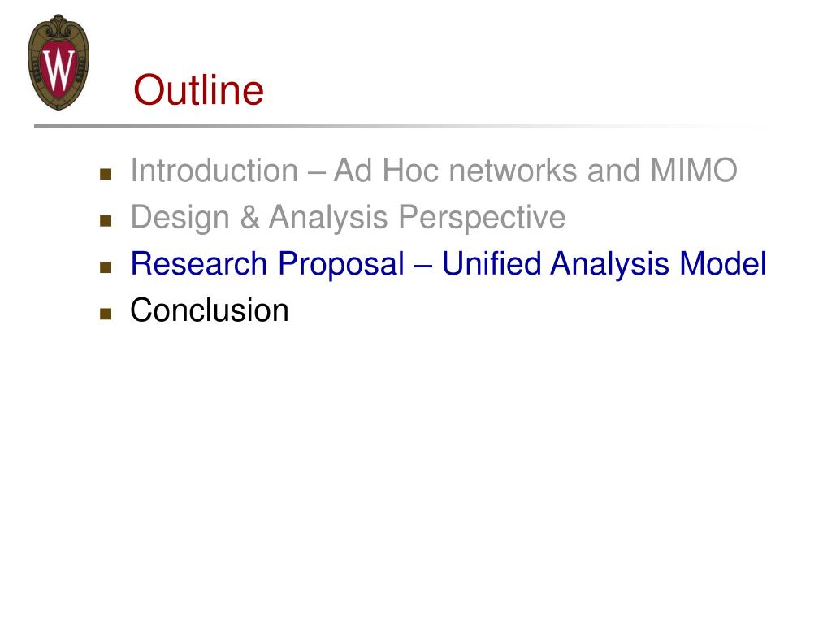The height and width of the screenshot is (624, 832).
Task: Select the square bullet beside Conclusion
Action: (106, 314)
